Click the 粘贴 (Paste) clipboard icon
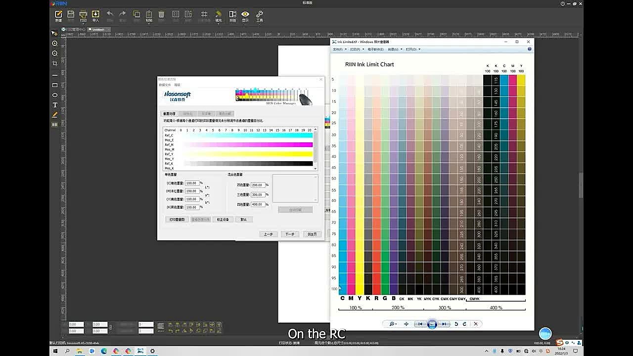Screen dimensions: 633x356 click(149, 16)
